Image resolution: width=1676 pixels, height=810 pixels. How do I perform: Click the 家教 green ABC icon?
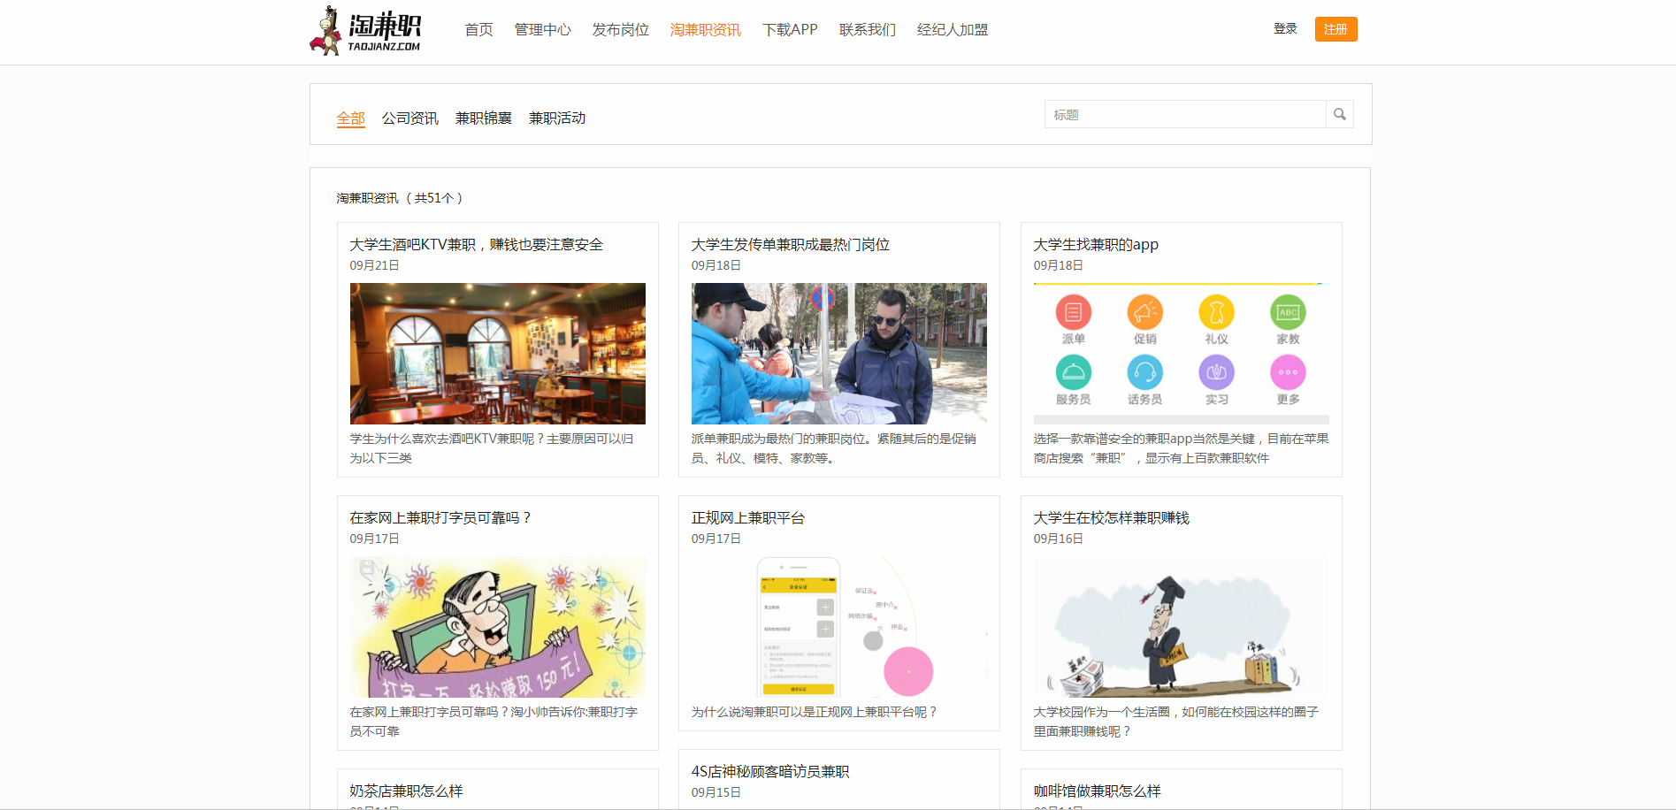[x=1288, y=312]
